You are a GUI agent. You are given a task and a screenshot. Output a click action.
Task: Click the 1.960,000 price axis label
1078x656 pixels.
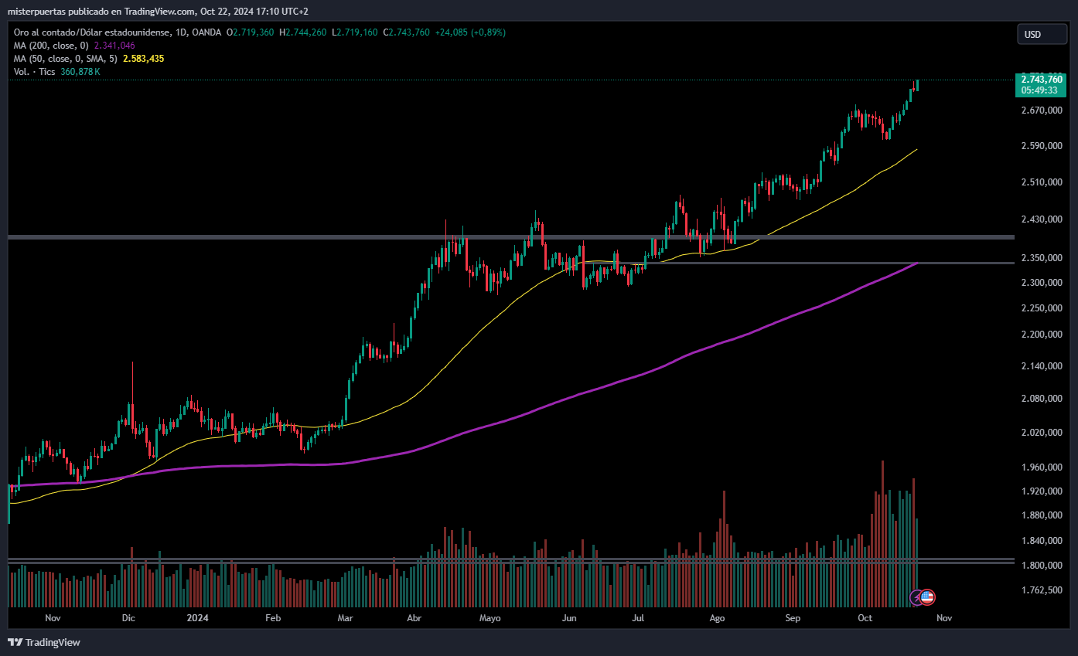(x=1042, y=467)
